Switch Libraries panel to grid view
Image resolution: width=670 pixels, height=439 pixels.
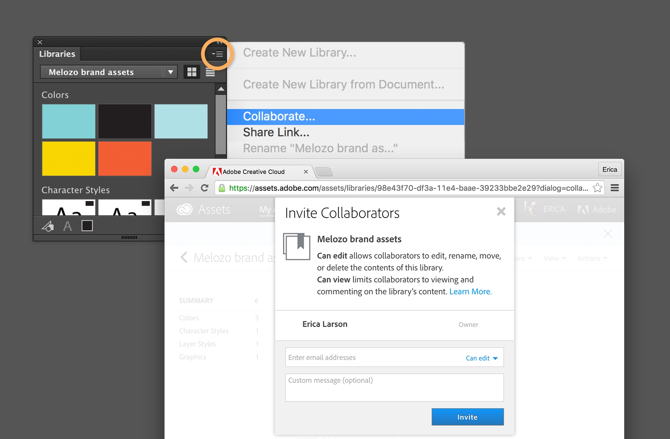click(192, 72)
